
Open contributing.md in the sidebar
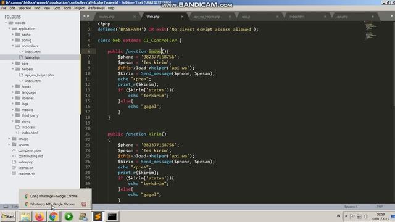click(x=30, y=156)
